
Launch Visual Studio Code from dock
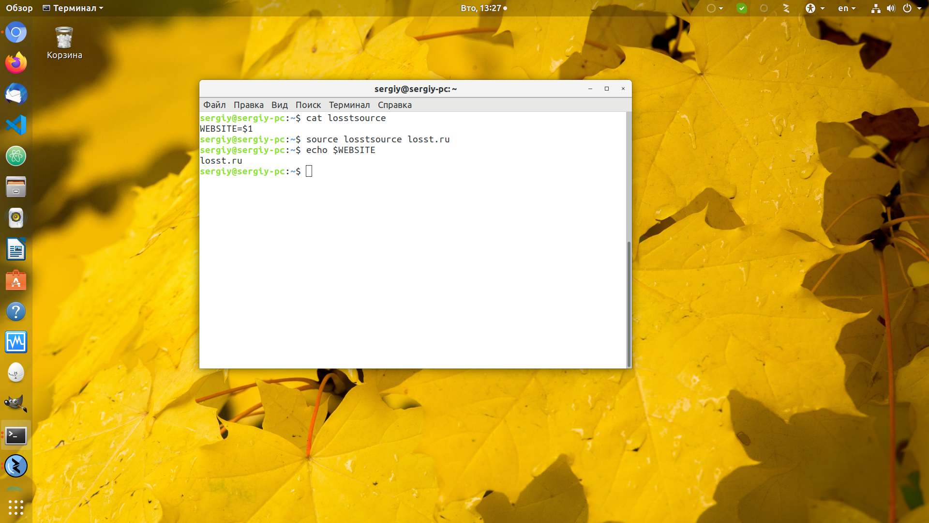[x=16, y=125]
